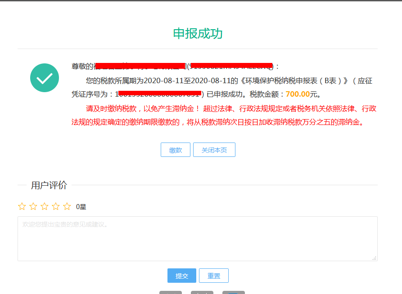Click the 缴款 payment button

(x=176, y=150)
